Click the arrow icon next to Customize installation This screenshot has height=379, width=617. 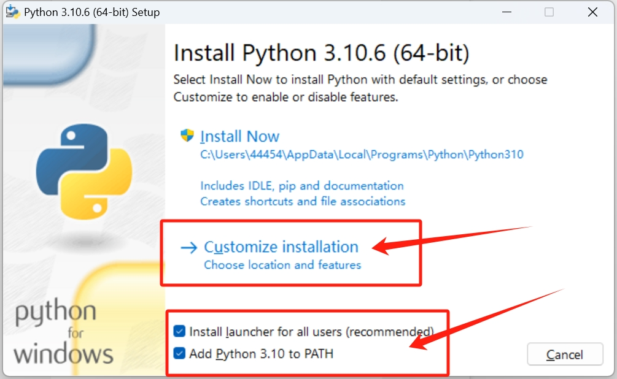point(189,247)
